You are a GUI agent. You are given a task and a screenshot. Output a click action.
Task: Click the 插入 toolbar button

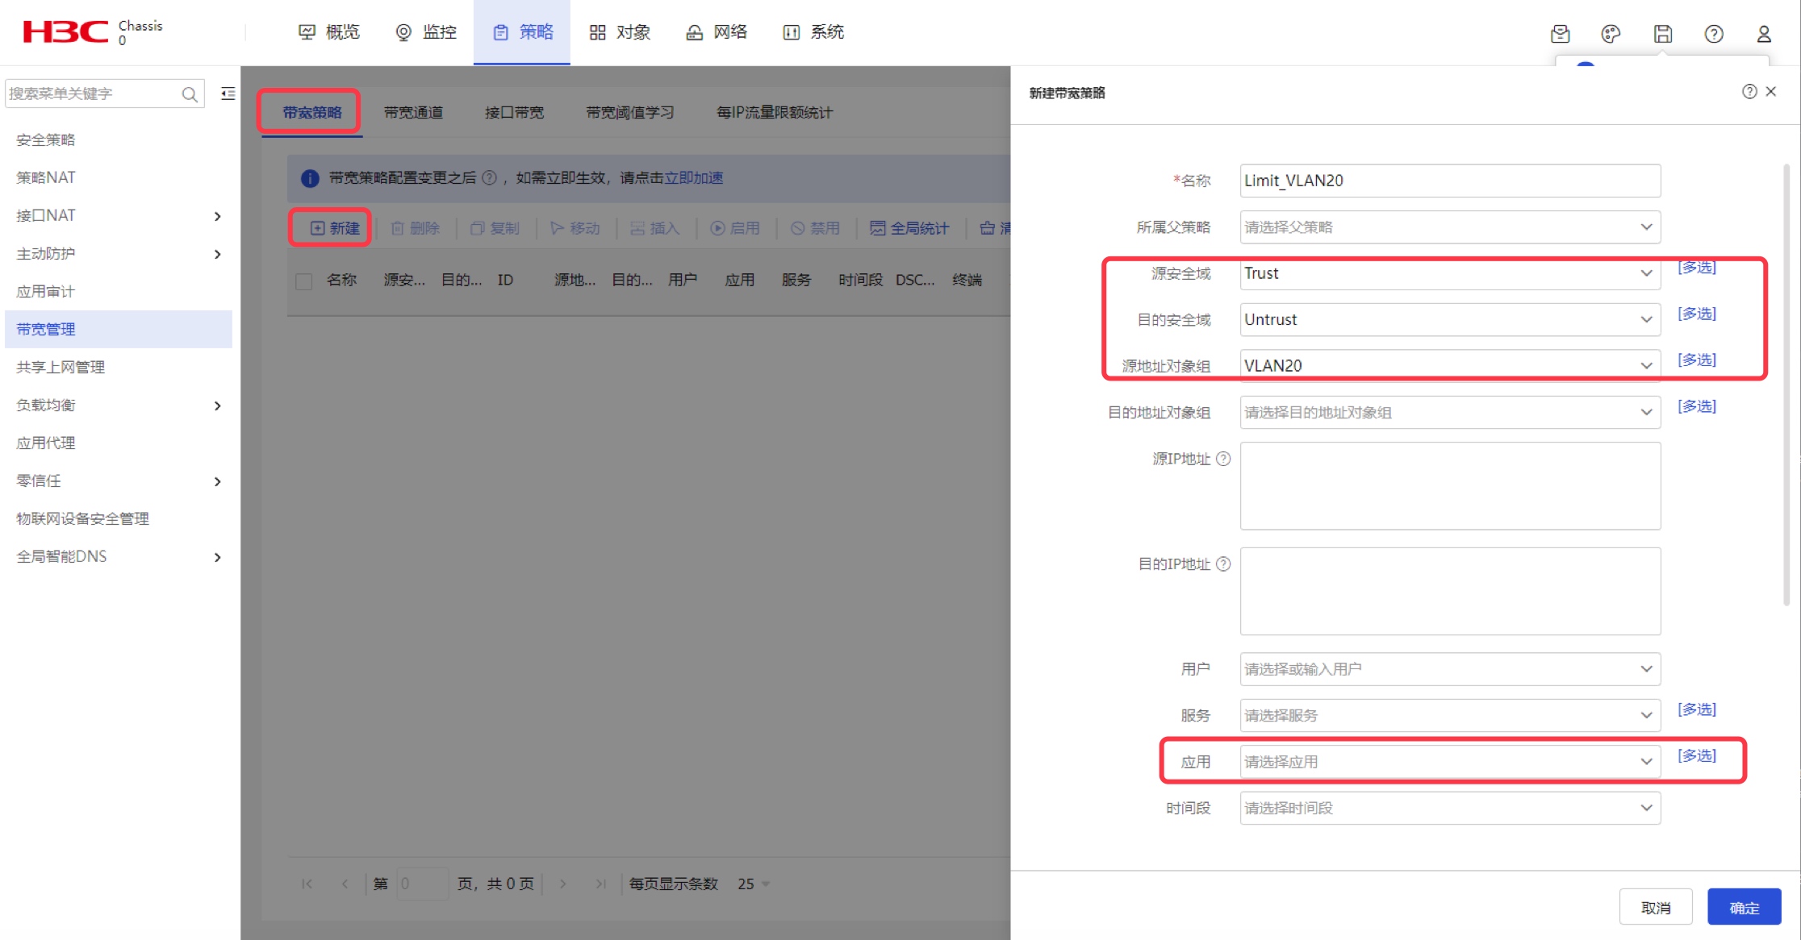654,228
